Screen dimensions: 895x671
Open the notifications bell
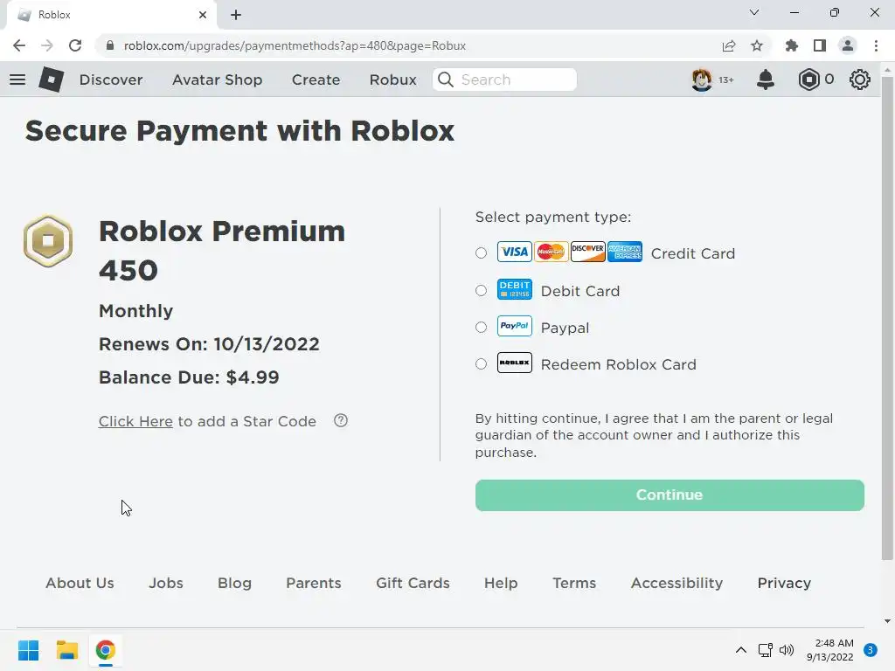(x=766, y=80)
